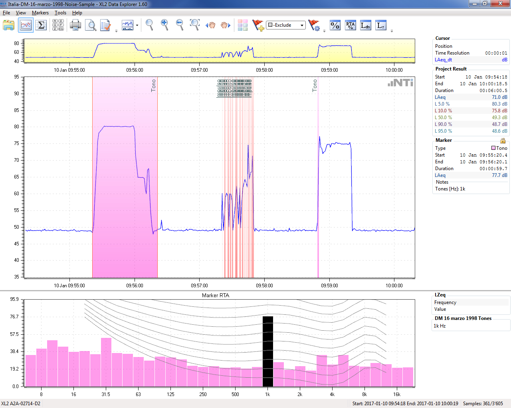Select the level chart view icon
The image size is (511, 408).
pos(26,25)
